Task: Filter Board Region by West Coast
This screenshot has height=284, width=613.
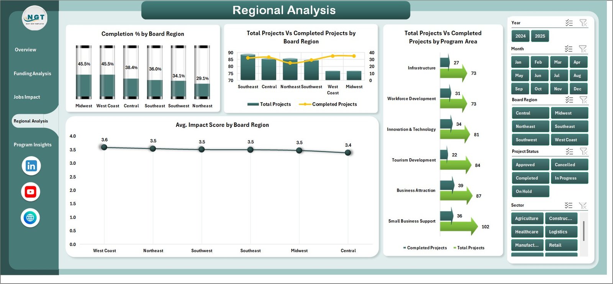Action: coord(570,140)
